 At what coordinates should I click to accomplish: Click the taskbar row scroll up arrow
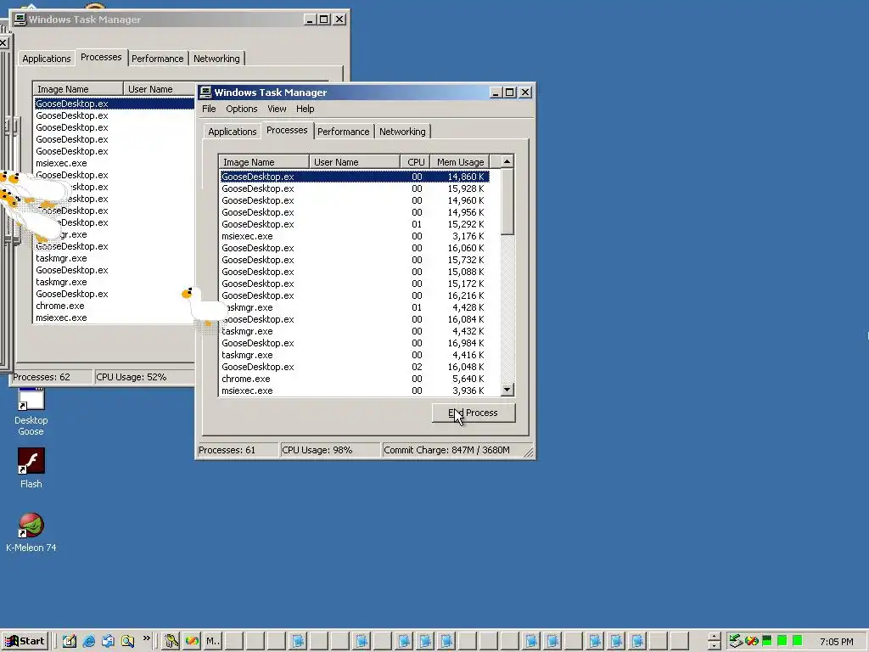714,637
